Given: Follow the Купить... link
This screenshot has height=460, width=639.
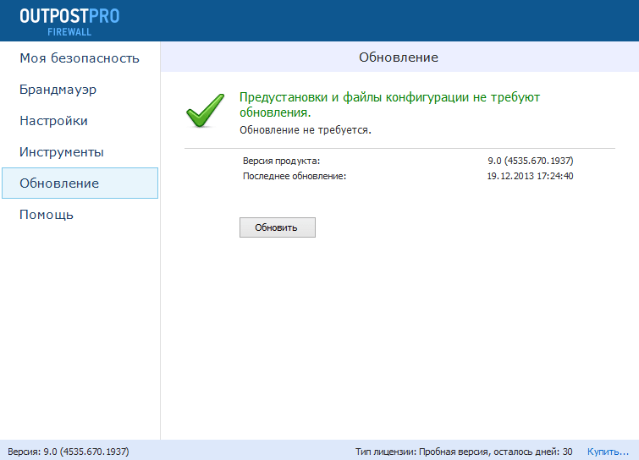Looking at the screenshot, I should 608,452.
